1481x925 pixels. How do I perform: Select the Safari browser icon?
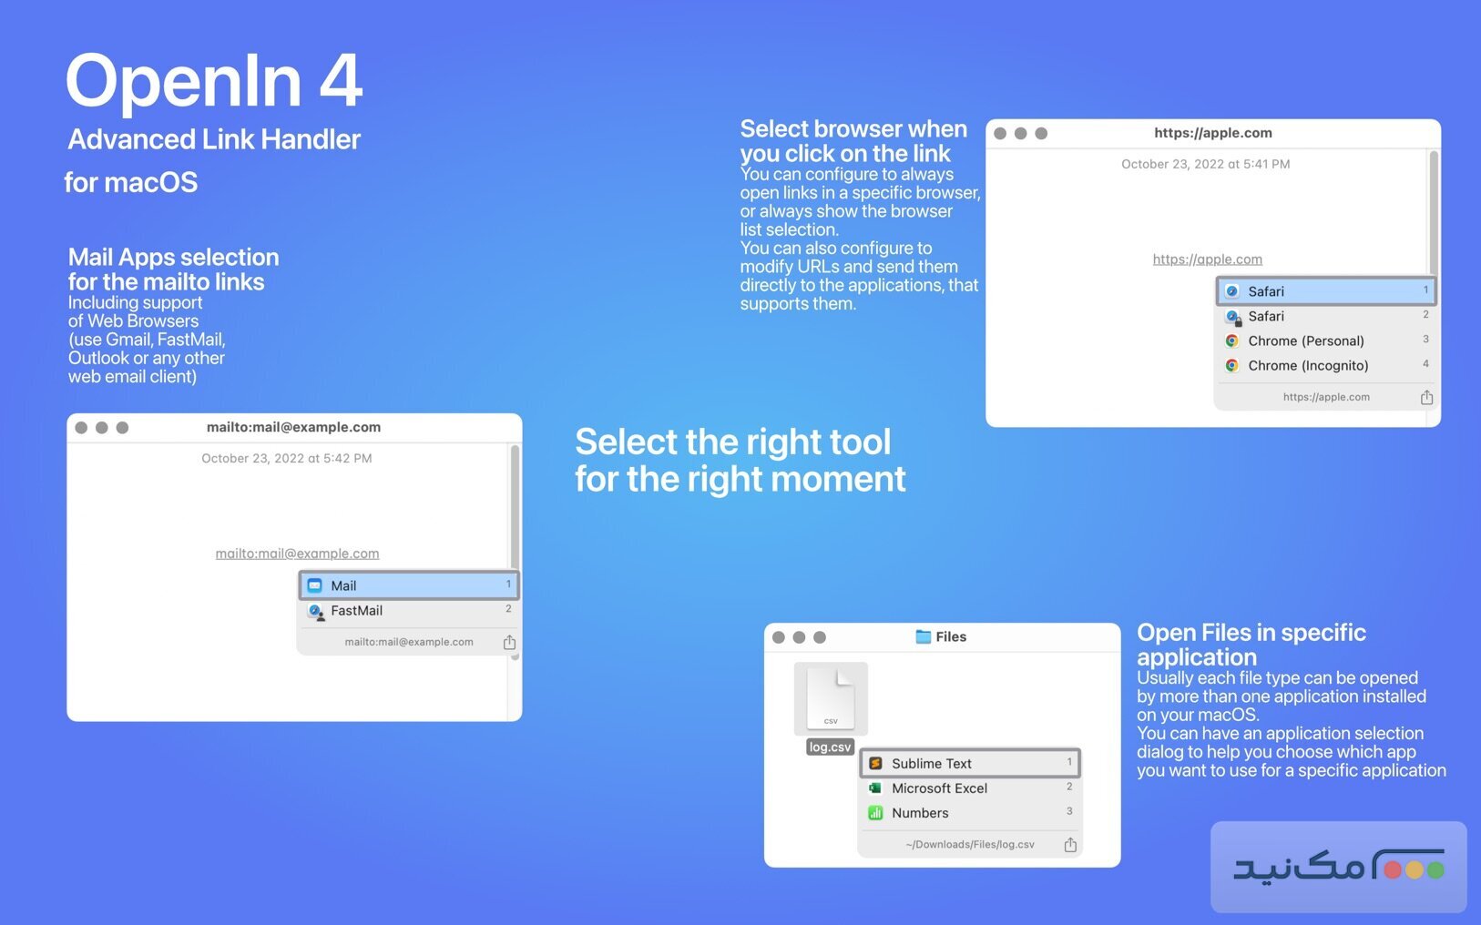[x=1232, y=290]
